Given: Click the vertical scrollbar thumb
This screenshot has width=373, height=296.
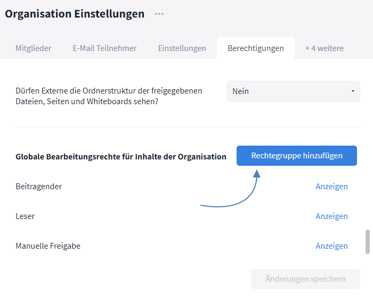Looking at the screenshot, I should 368,242.
